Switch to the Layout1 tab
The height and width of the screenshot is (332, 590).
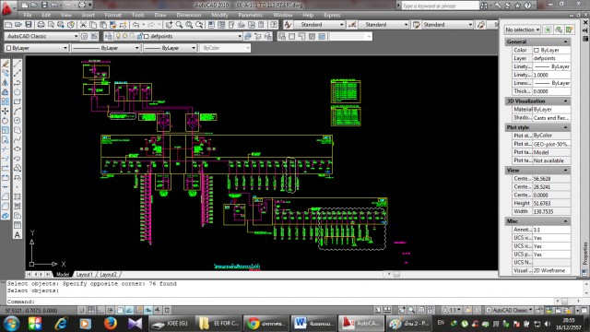(84, 275)
